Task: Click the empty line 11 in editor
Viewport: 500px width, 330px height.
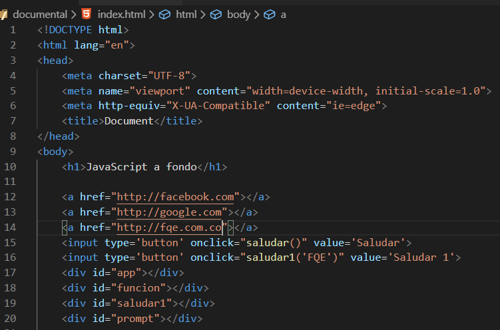Action: click(x=268, y=182)
